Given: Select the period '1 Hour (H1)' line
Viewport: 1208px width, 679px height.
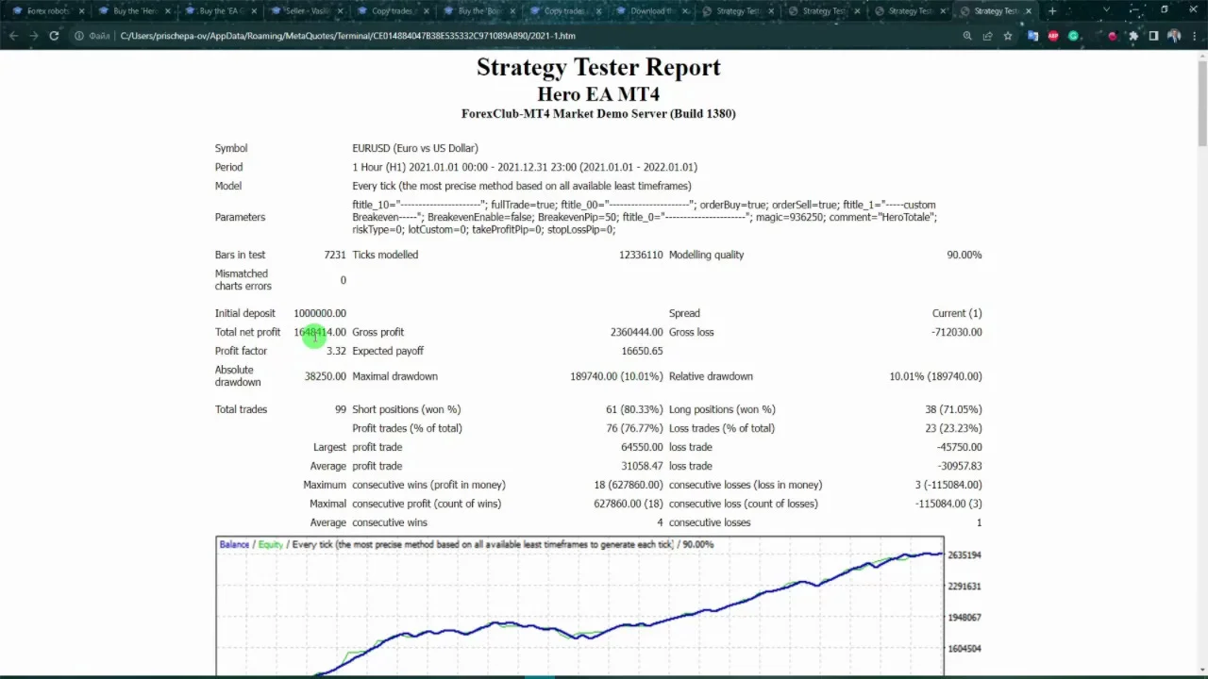Looking at the screenshot, I should tap(525, 167).
